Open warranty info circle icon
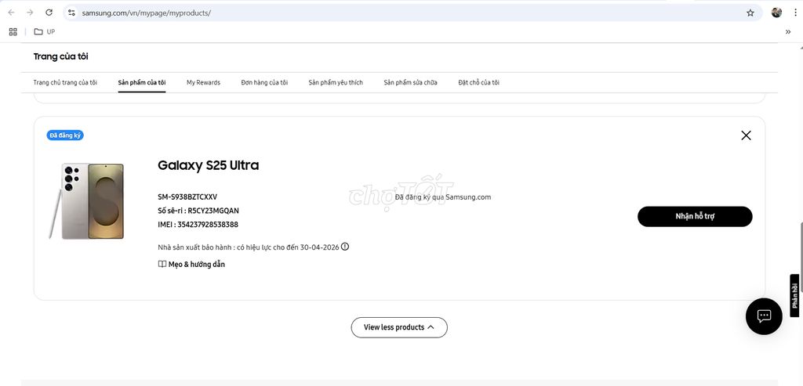803x386 pixels. pos(345,247)
